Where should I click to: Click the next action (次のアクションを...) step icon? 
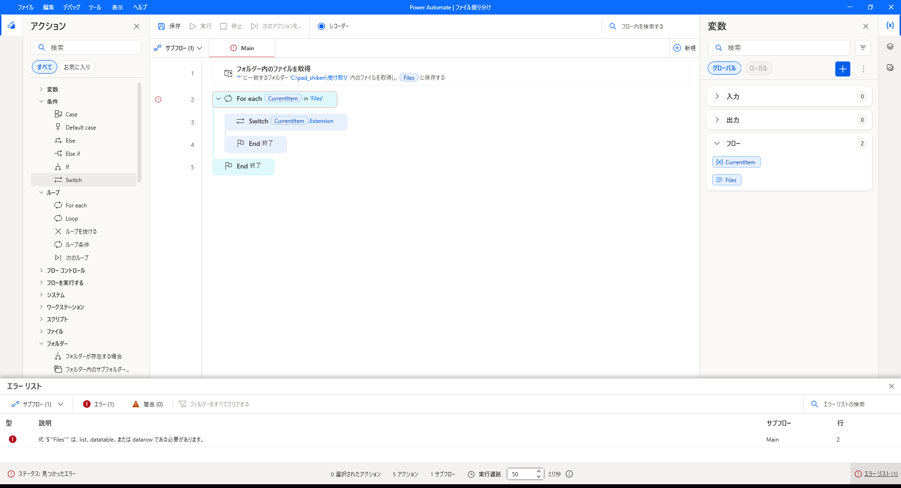tap(254, 26)
